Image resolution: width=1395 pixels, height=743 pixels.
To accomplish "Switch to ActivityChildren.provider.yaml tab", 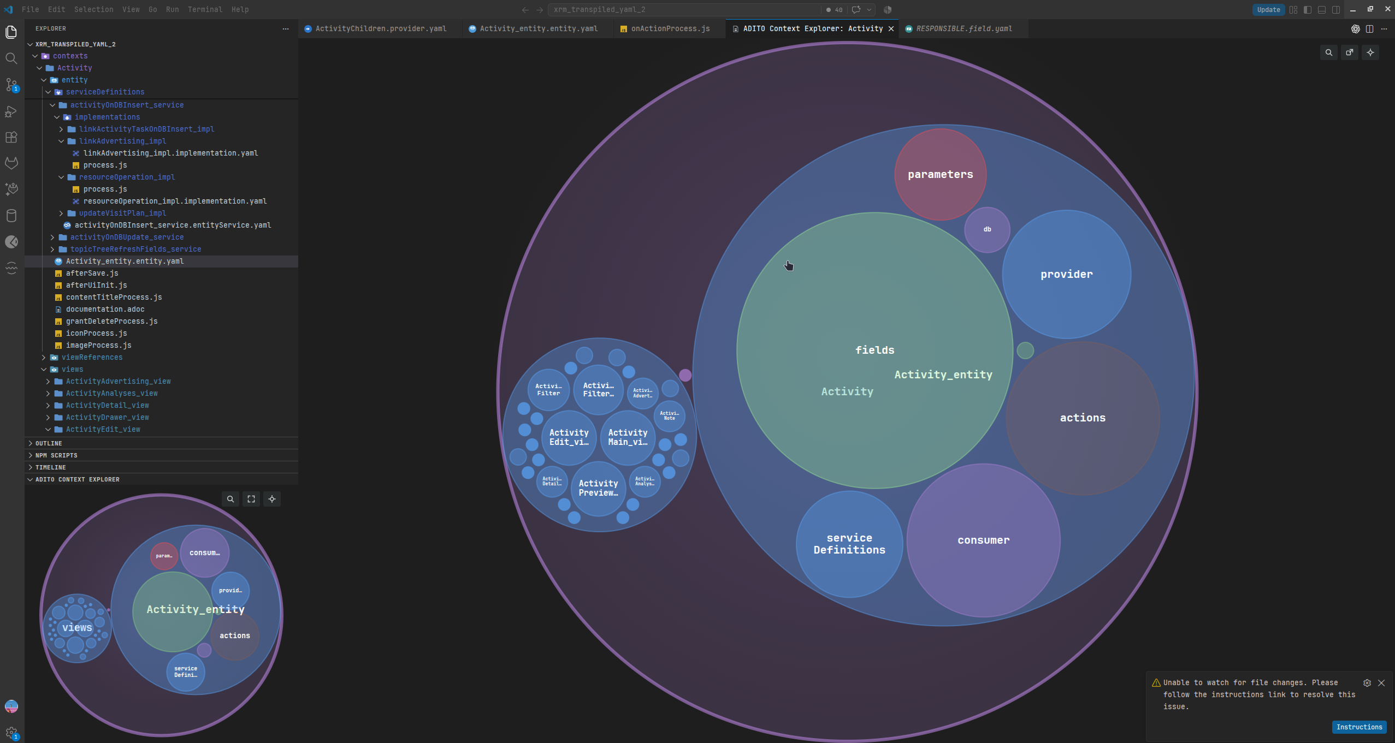I will pos(381,29).
